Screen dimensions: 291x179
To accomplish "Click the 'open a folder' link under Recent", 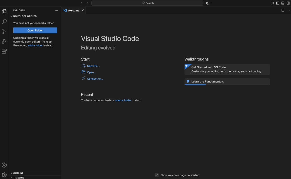I will (x=123, y=100).
